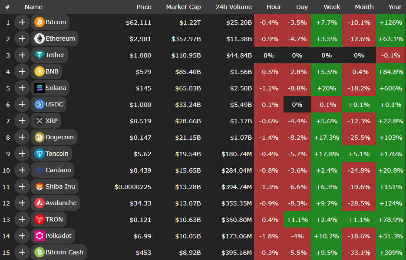Toggle the plus button beside XRP

pyautogui.click(x=22, y=121)
